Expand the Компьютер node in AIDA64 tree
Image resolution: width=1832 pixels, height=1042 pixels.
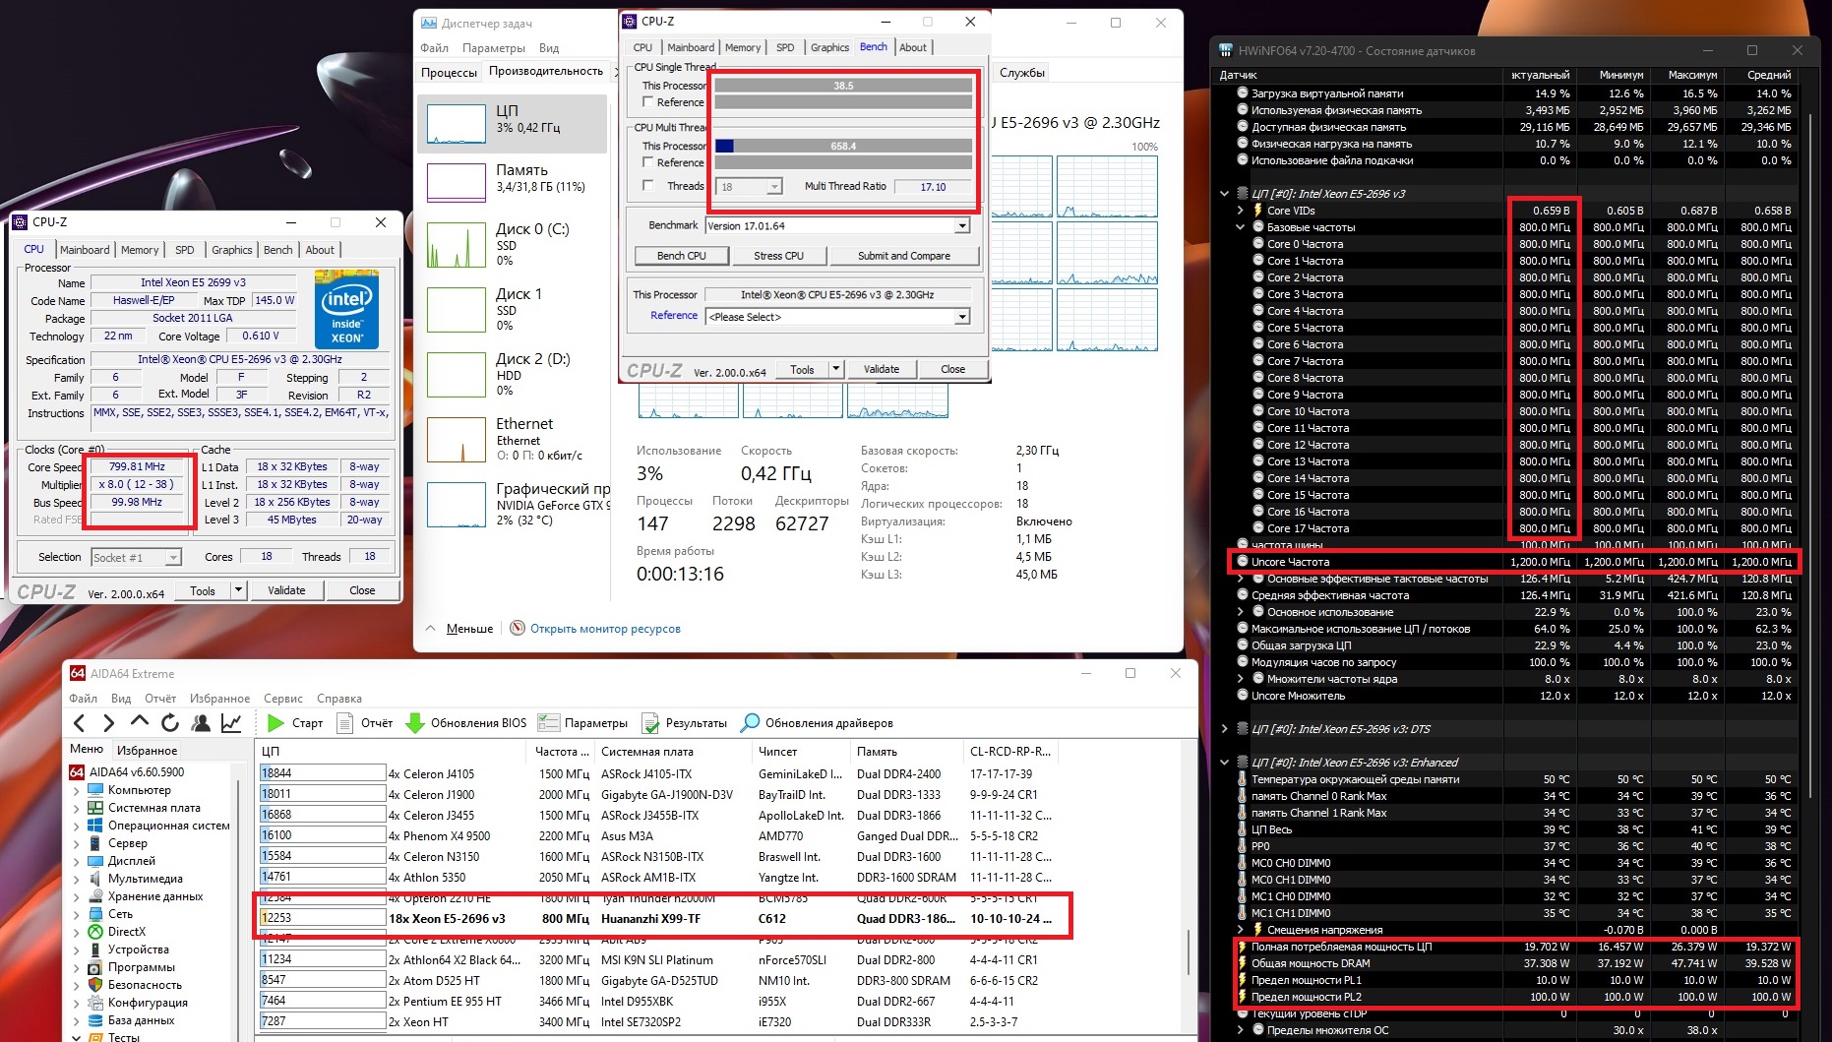pyautogui.click(x=77, y=790)
